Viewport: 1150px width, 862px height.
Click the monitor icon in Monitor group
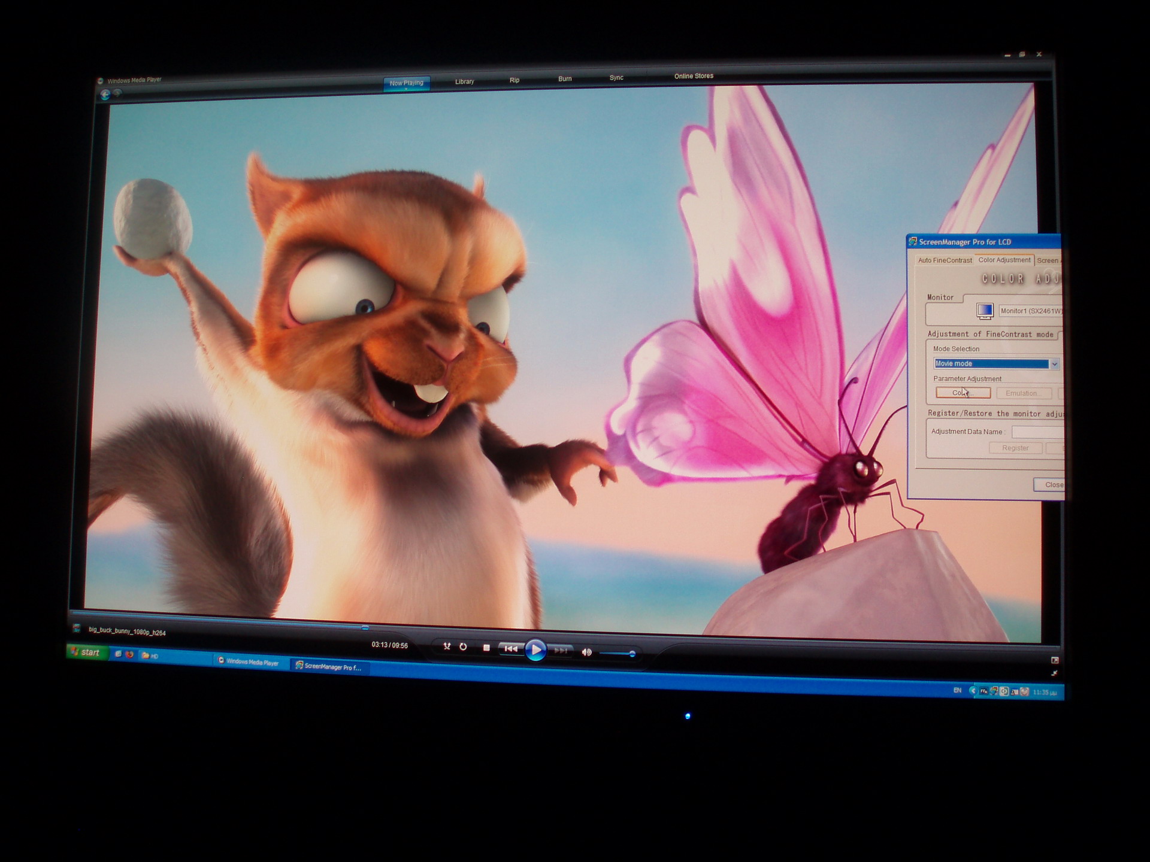click(985, 311)
